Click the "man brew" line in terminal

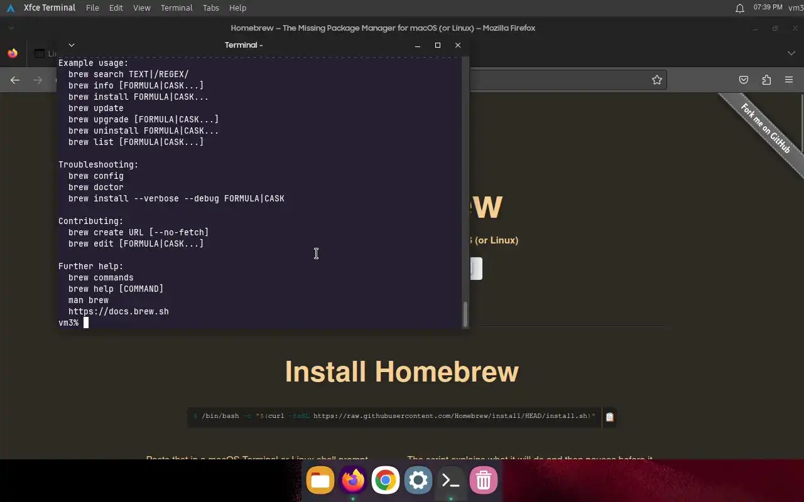(x=89, y=300)
